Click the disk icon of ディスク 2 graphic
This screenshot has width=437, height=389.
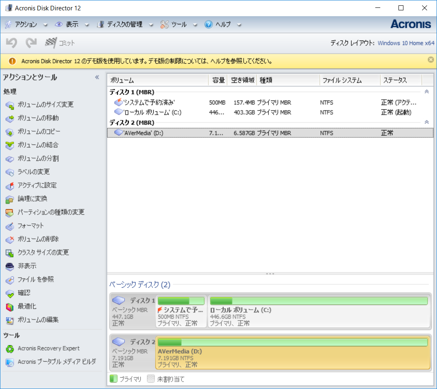coord(119,341)
